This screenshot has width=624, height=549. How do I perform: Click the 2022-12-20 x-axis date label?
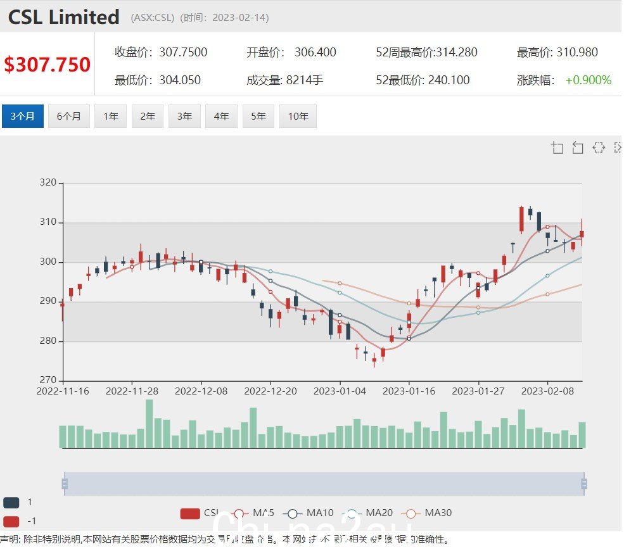[271, 391]
